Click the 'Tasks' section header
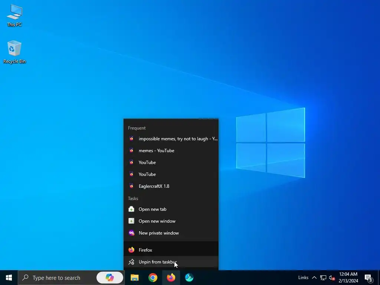The image size is (380, 285). (133, 199)
